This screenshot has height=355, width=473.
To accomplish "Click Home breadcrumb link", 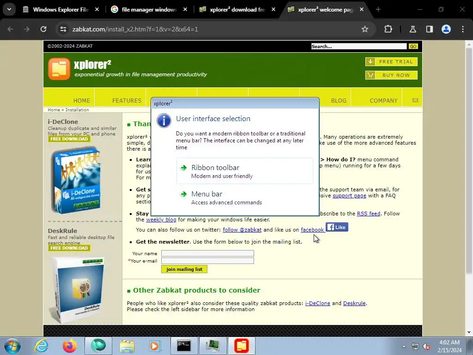I will (54, 110).
